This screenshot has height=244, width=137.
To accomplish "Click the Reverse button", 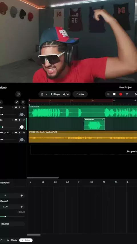I will point(5,224).
